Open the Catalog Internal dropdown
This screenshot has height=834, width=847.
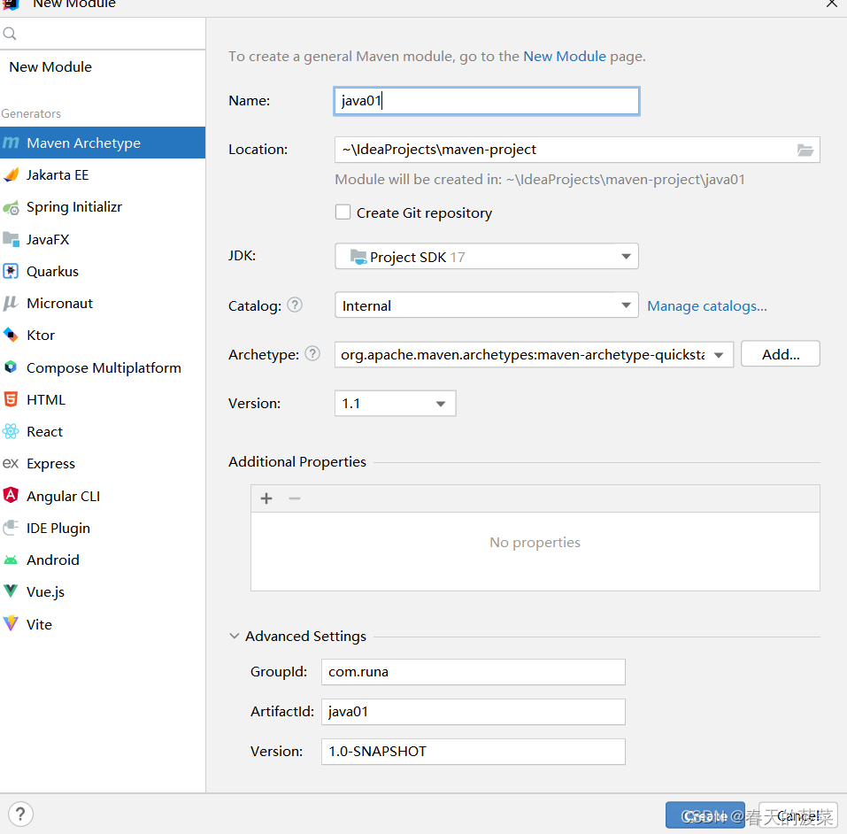487,305
